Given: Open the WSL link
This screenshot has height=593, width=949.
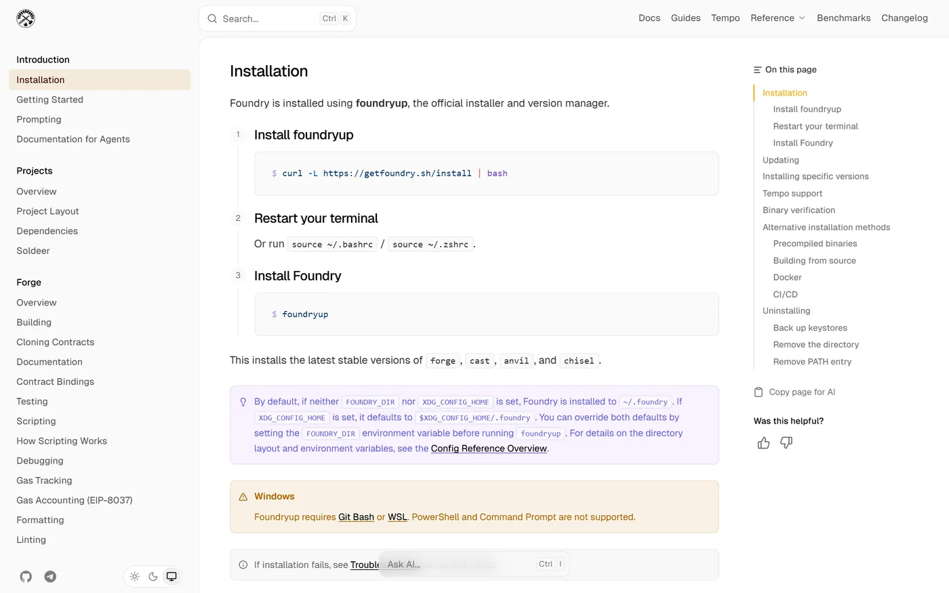Looking at the screenshot, I should (397, 517).
